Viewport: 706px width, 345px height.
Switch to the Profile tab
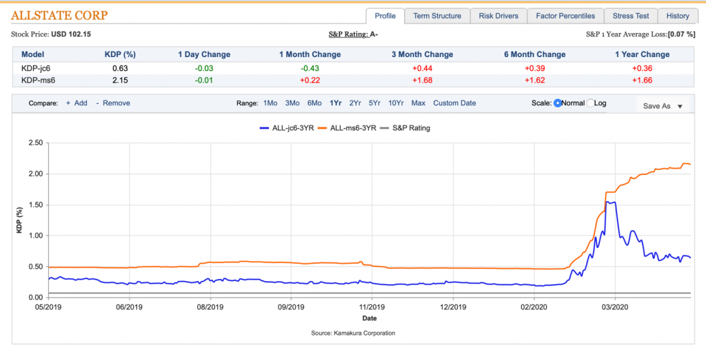coord(385,16)
